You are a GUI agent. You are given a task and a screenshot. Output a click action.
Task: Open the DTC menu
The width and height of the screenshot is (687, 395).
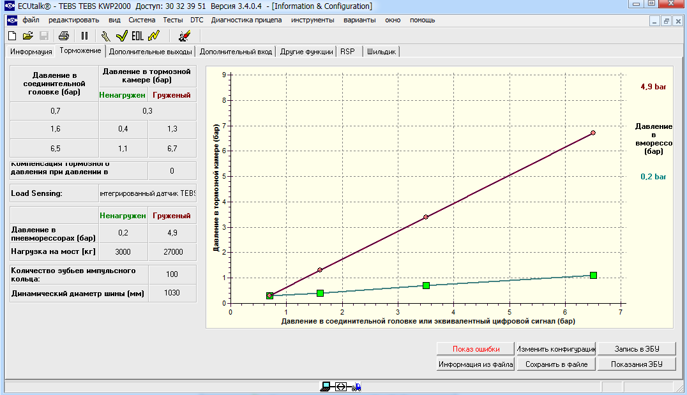pos(197,20)
